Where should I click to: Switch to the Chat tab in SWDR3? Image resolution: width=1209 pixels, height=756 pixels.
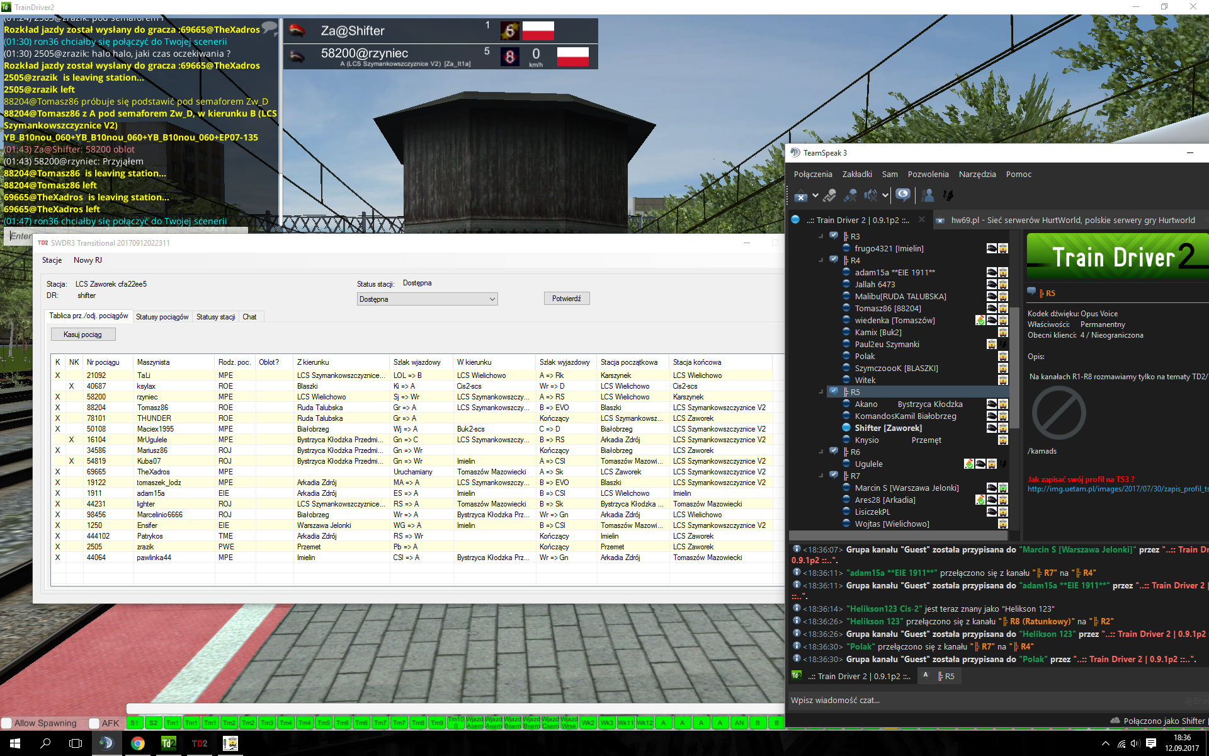click(x=249, y=317)
